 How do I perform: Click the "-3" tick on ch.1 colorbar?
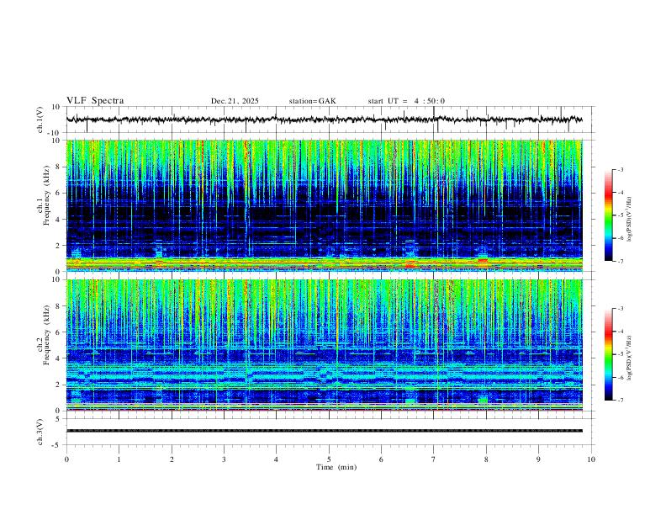click(x=621, y=169)
